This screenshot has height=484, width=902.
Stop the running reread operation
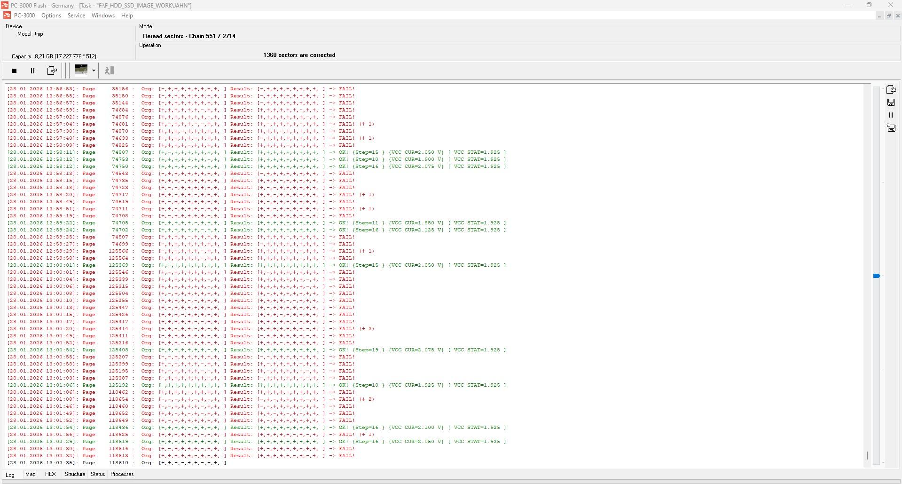point(14,71)
